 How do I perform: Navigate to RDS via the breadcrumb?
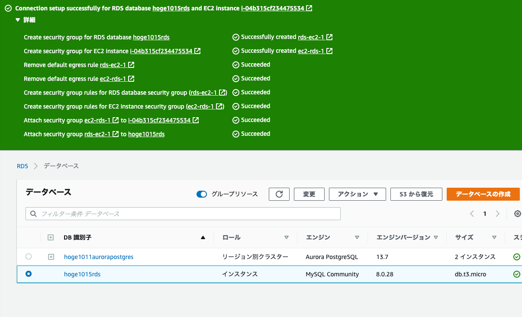point(23,166)
